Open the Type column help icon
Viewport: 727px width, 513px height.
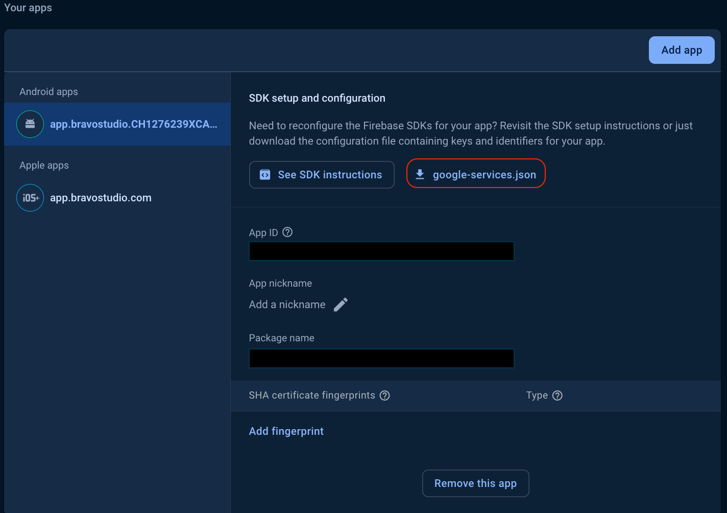[558, 395]
